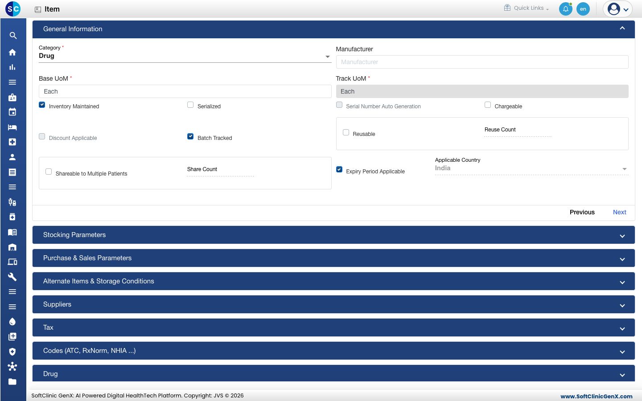Click the Reuse Count field
The width and height of the screenshot is (642, 401).
click(x=518, y=132)
